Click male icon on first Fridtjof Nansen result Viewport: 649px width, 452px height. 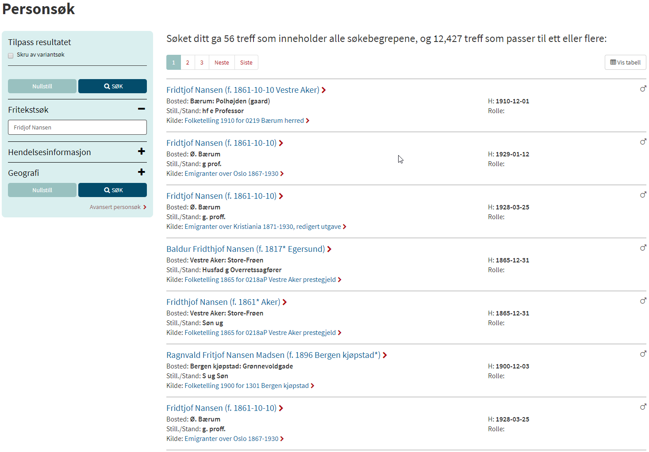tap(643, 89)
